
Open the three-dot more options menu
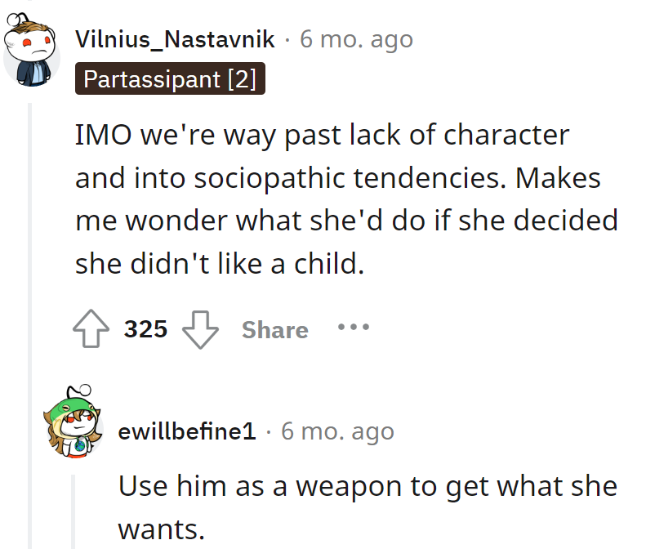tap(353, 328)
